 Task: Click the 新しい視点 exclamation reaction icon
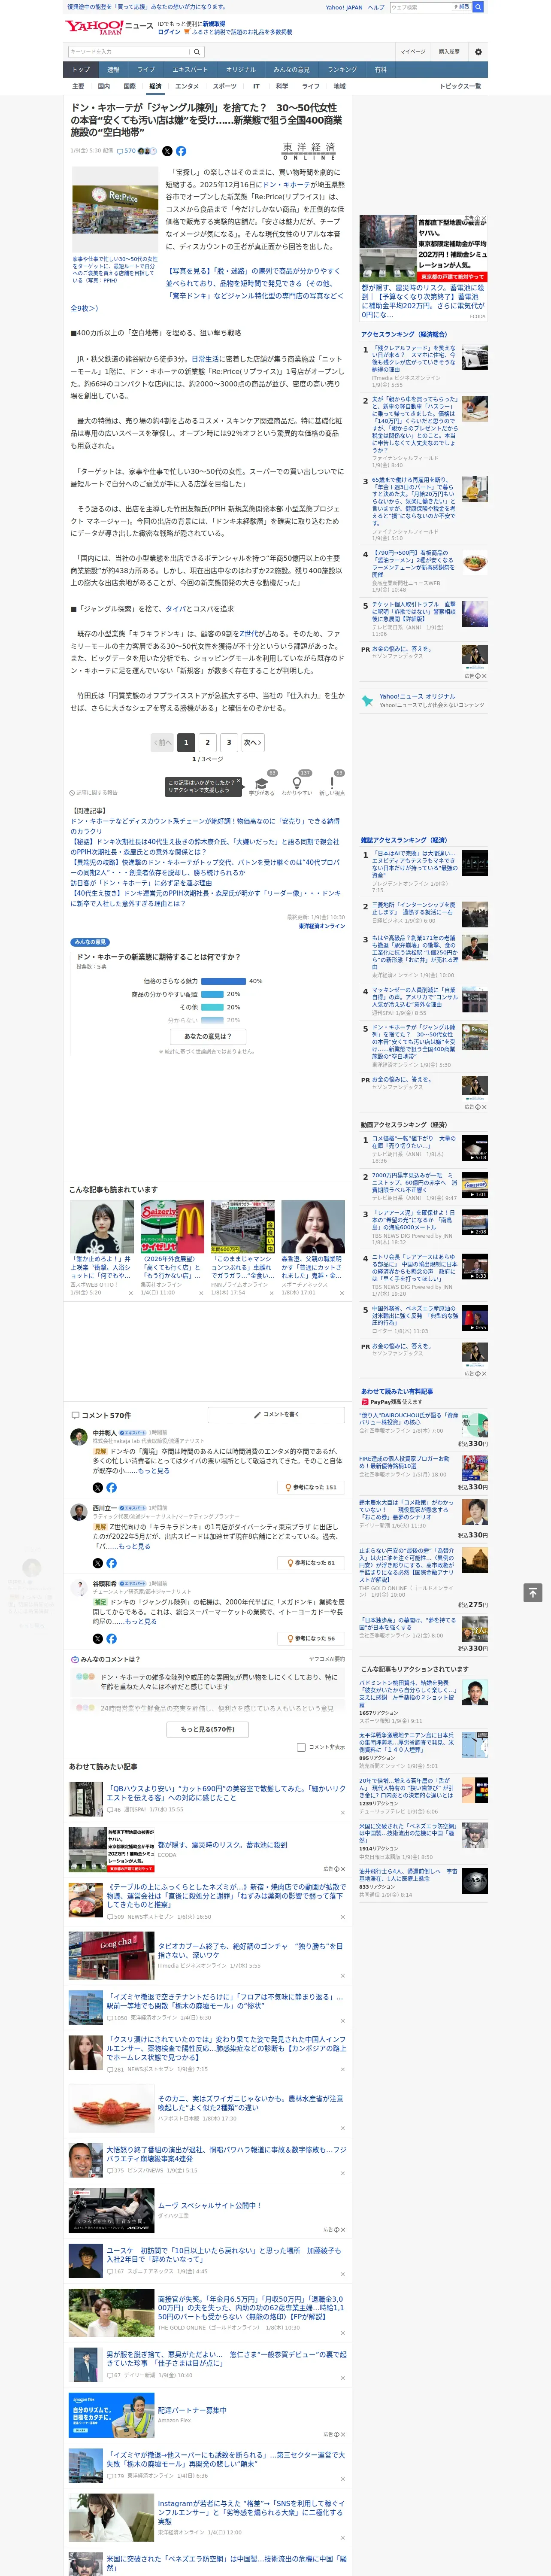pos(332,783)
